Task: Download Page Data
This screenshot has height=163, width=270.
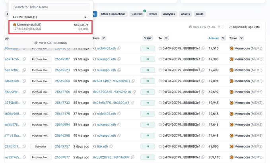Action: click(x=245, y=27)
